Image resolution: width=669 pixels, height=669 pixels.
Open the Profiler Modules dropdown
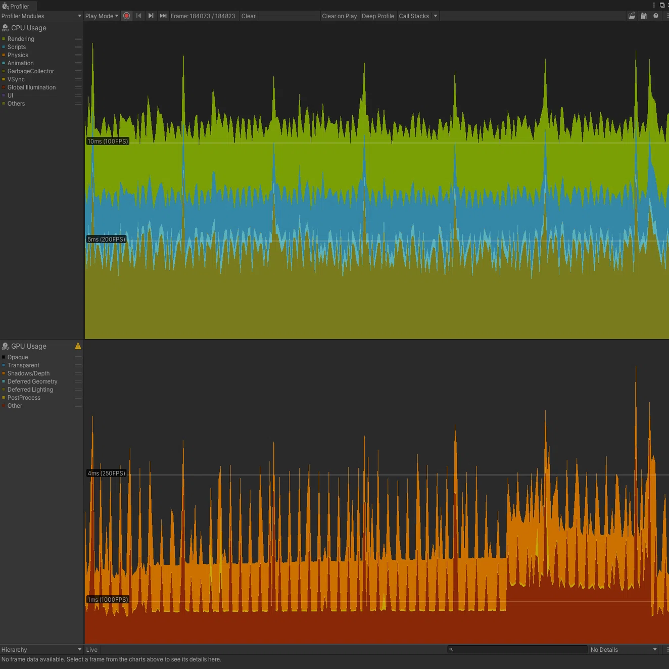click(x=41, y=16)
